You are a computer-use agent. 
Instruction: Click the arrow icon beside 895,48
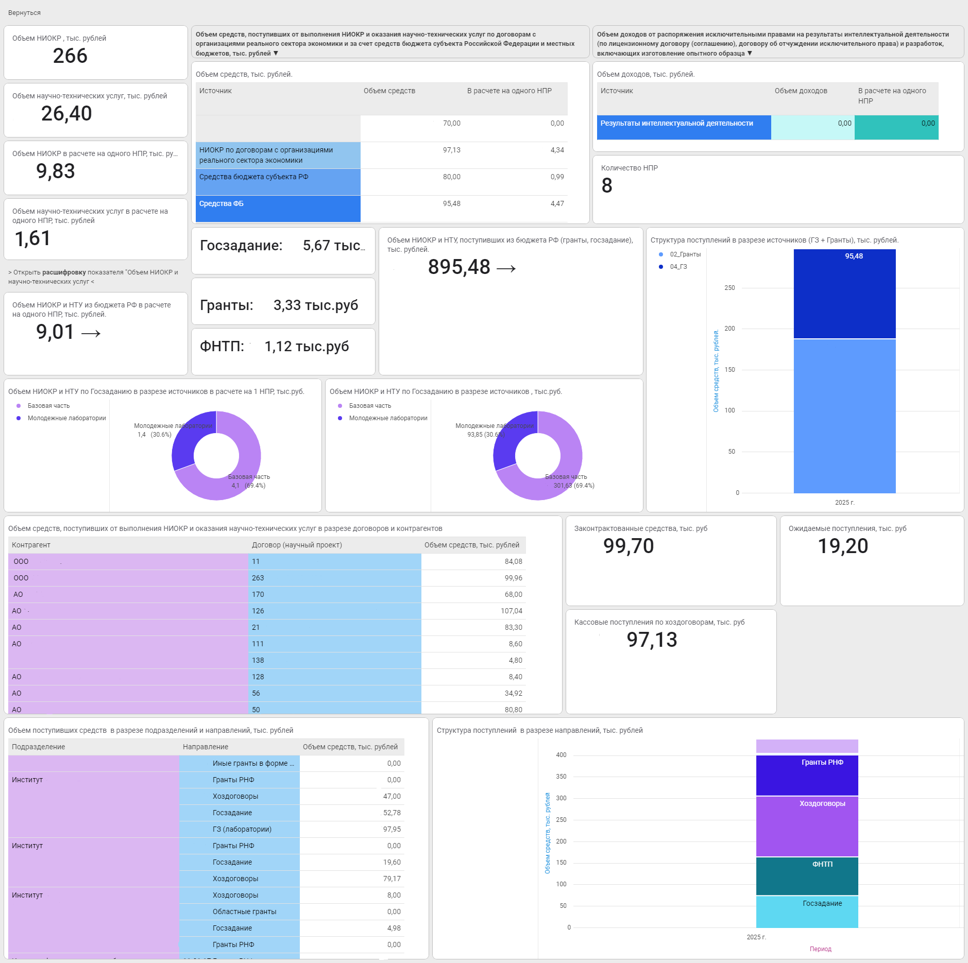(x=506, y=268)
